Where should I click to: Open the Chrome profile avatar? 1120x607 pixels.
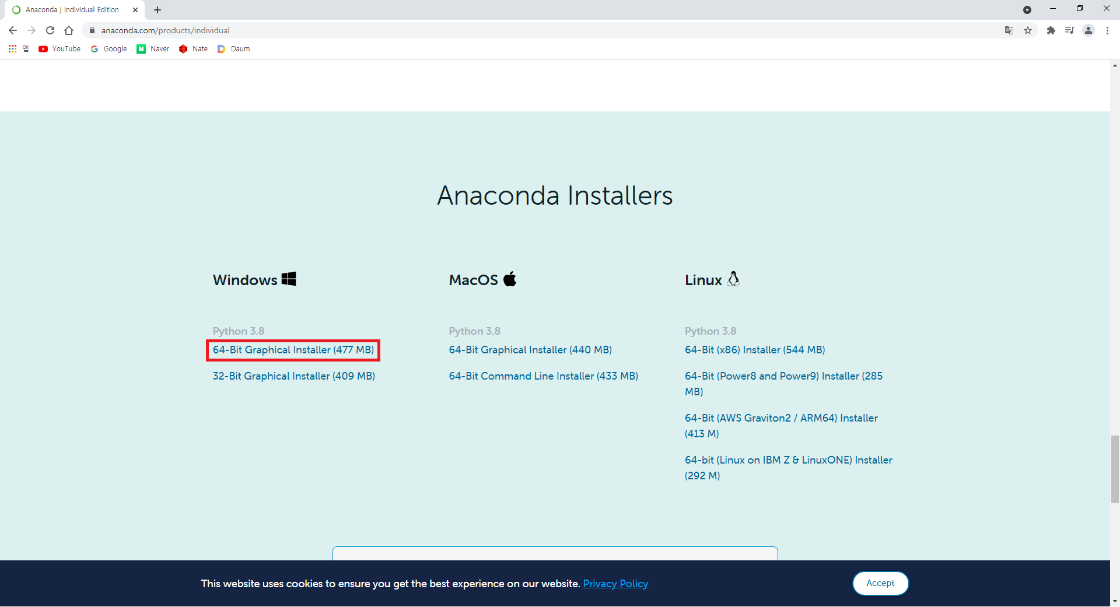click(1088, 30)
